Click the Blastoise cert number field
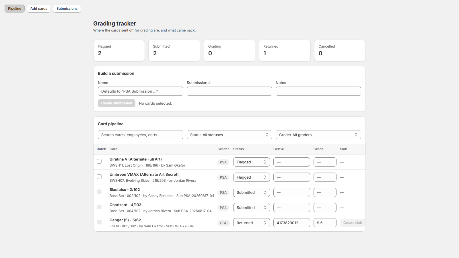The image size is (459, 258). [x=292, y=192]
